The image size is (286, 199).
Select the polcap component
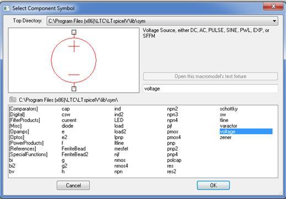(x=174, y=160)
